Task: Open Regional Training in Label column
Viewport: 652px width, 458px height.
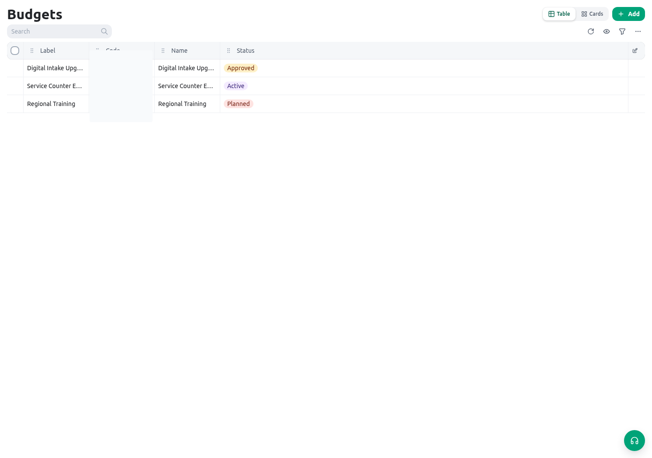Action: click(51, 104)
